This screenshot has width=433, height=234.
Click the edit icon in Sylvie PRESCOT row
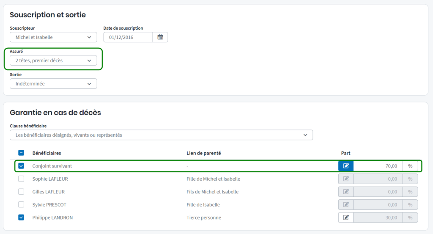(x=346, y=205)
